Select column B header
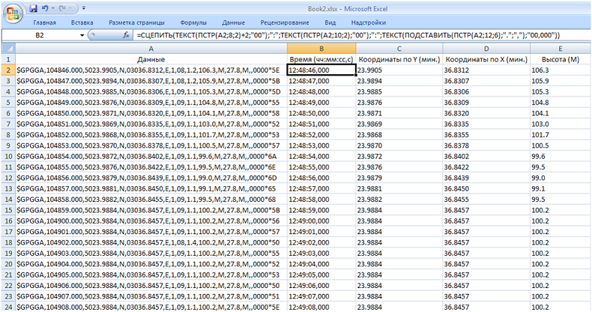The width and height of the screenshot is (592, 312). [321, 49]
